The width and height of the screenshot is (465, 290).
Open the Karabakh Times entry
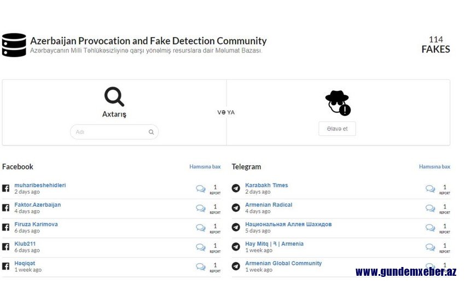click(x=266, y=185)
